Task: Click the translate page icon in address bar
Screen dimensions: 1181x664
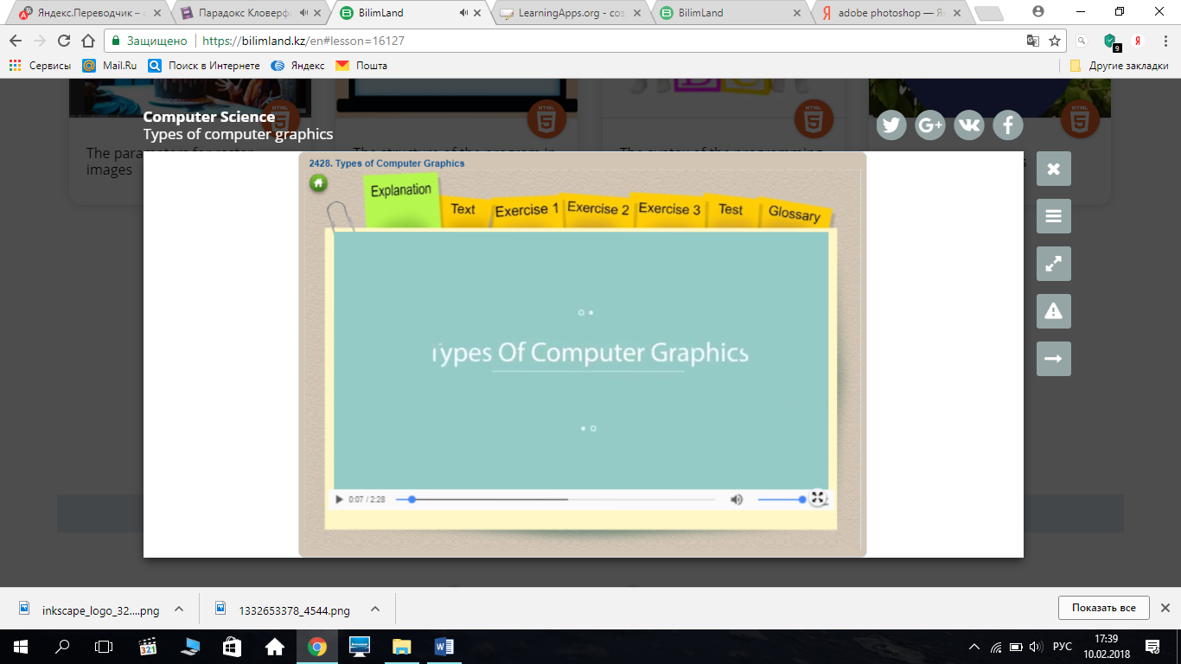Action: click(x=1032, y=41)
